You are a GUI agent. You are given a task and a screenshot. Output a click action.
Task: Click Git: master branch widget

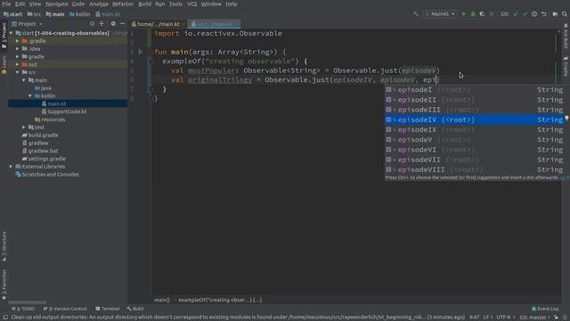point(534,317)
